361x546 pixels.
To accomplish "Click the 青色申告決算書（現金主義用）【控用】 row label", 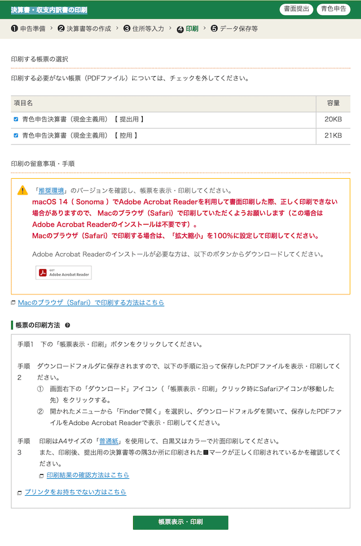I will pos(81,135).
